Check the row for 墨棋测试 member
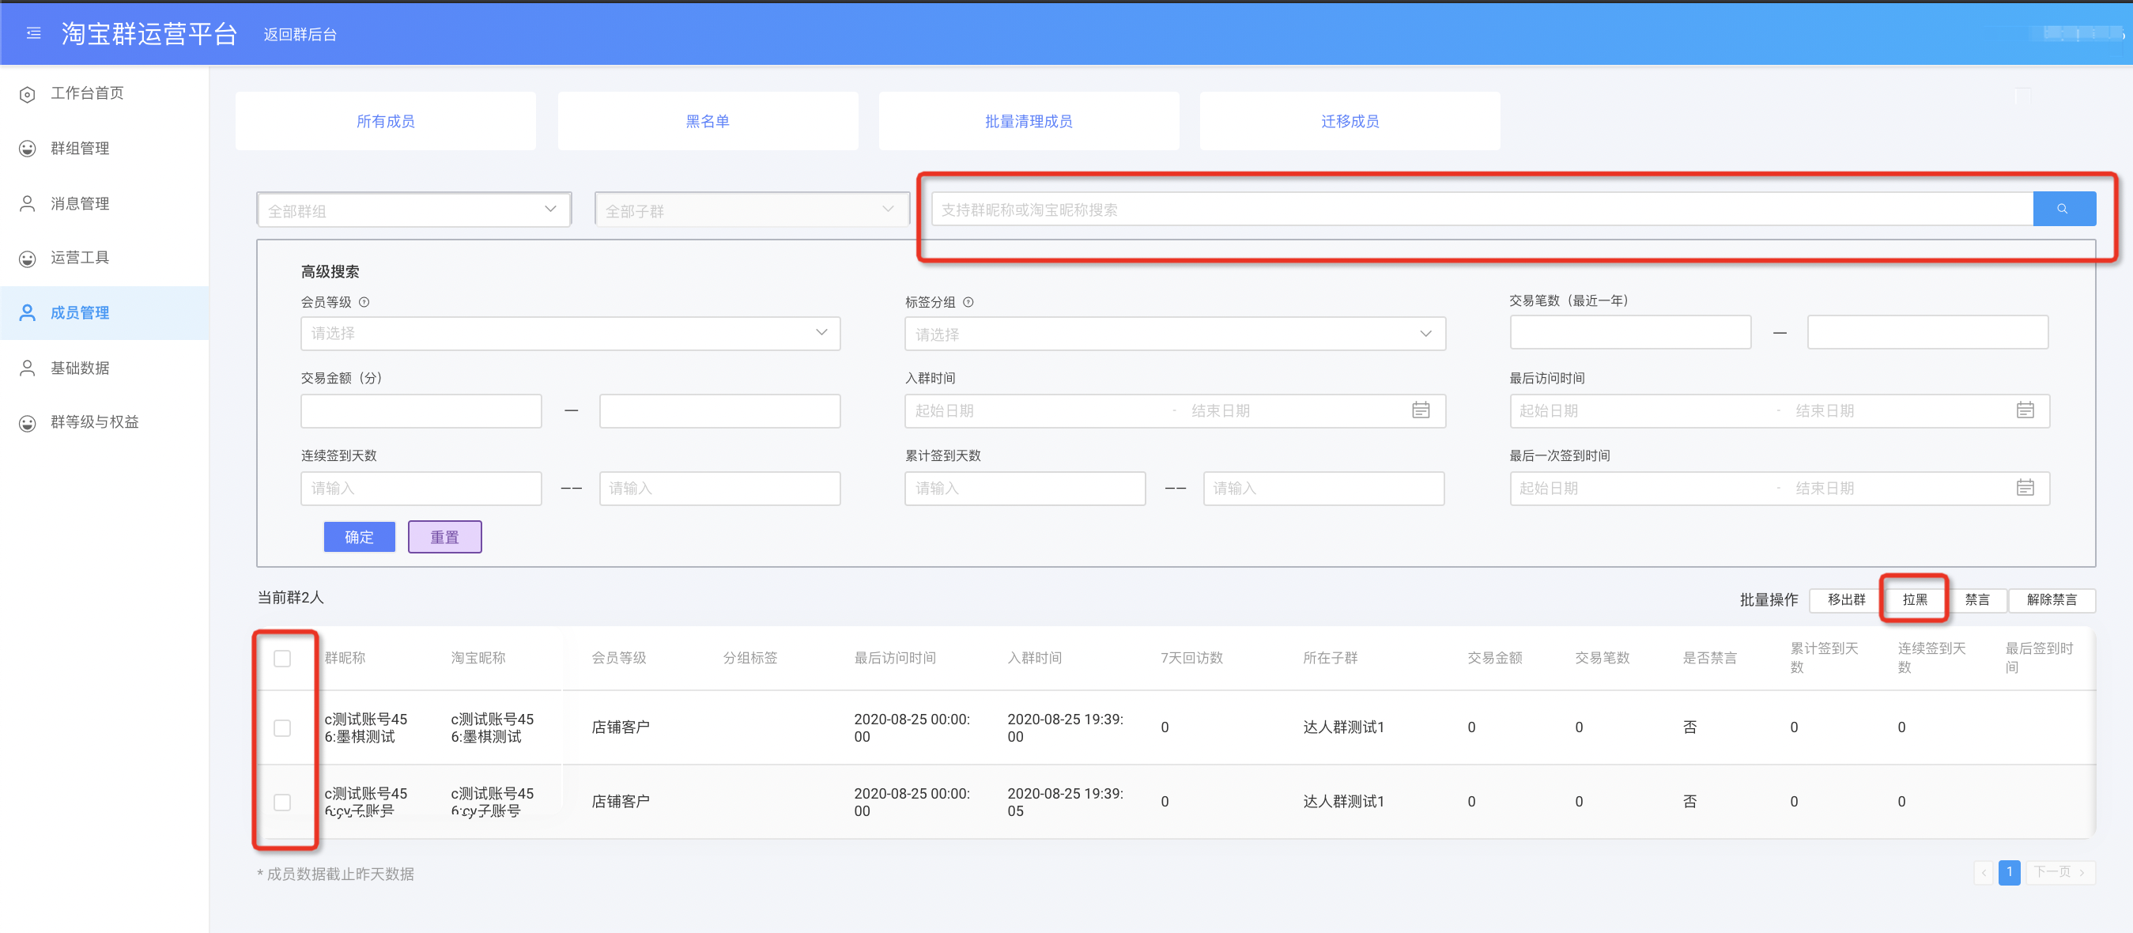2133x933 pixels. pyautogui.click(x=282, y=728)
